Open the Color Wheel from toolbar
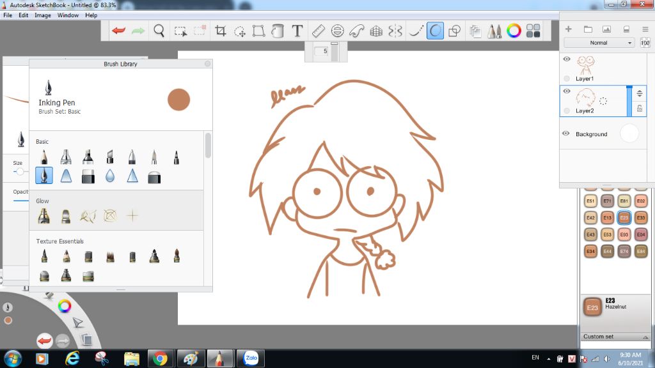 tap(513, 30)
